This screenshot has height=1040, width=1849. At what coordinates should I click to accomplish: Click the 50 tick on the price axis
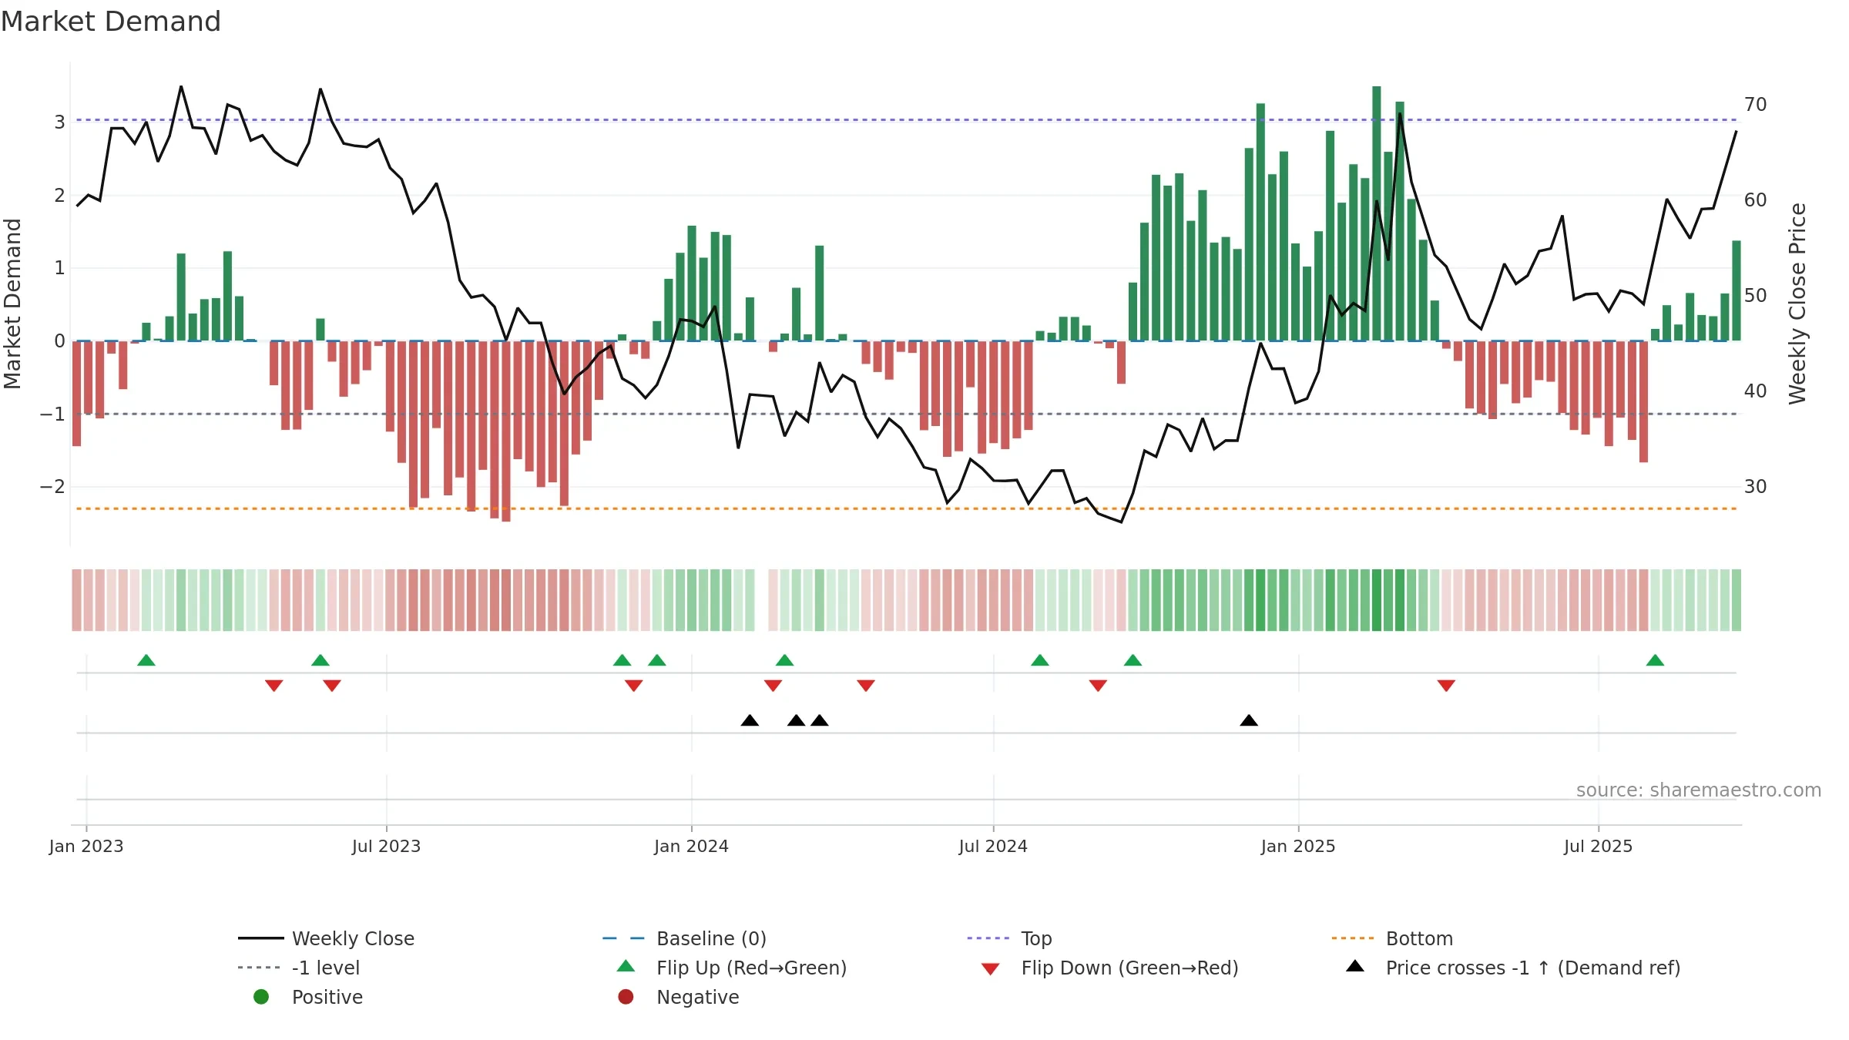click(x=1756, y=295)
